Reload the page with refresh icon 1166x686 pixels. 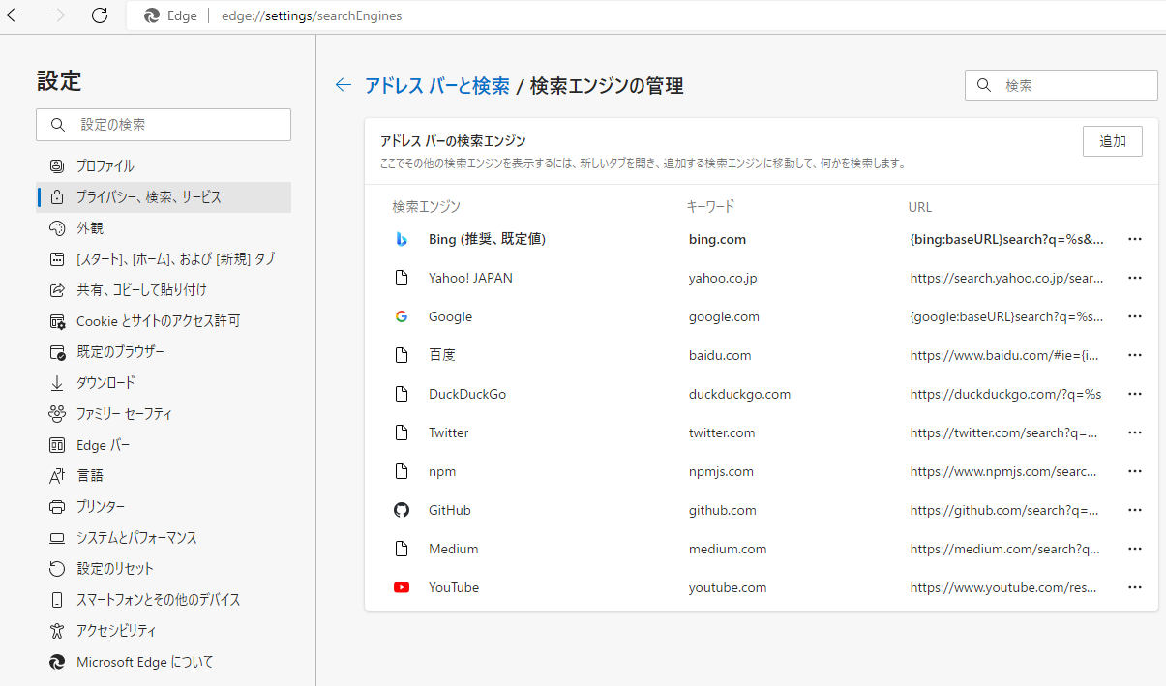coord(99,15)
